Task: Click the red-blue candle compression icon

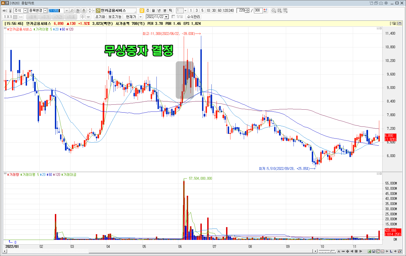Action: [x=265, y=10]
